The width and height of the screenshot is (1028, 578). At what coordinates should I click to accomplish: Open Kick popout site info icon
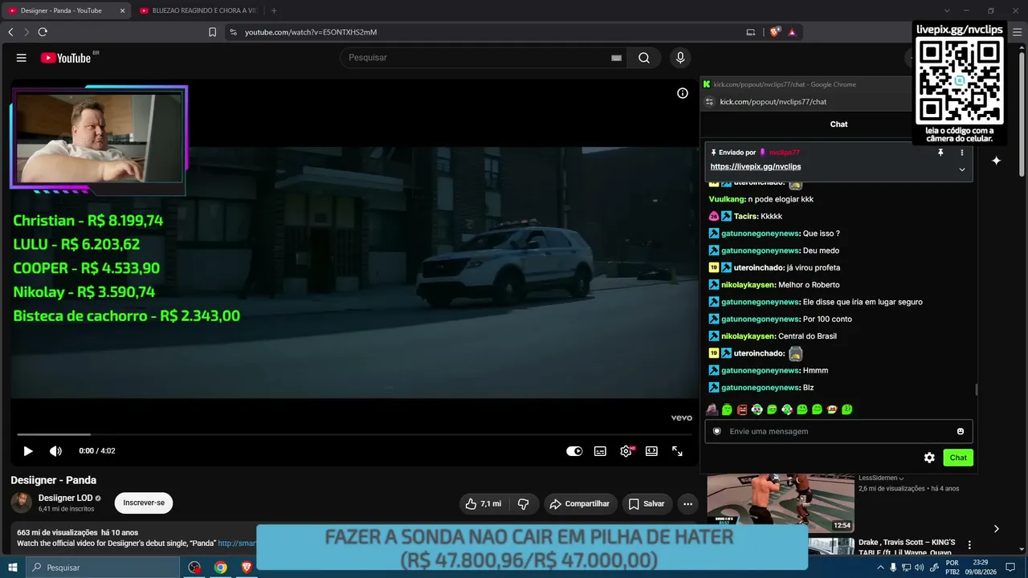tap(709, 102)
